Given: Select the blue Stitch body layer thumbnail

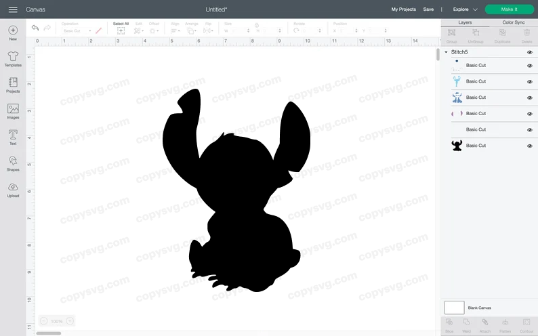Looking at the screenshot, I should click(x=457, y=98).
